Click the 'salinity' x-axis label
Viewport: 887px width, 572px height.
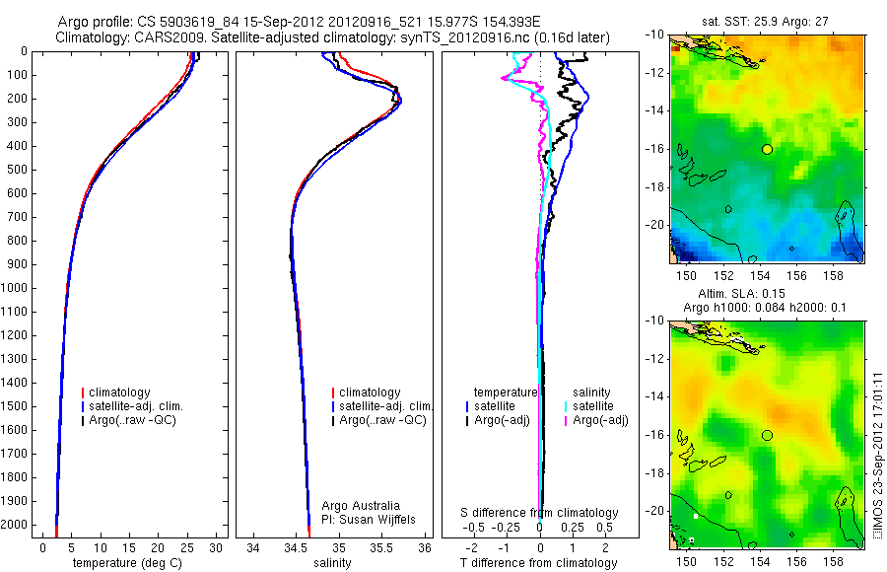332,563
